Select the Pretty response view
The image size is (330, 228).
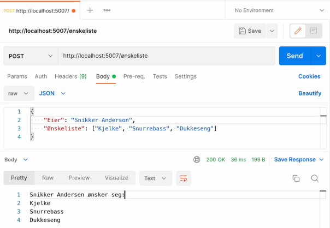tap(19, 178)
